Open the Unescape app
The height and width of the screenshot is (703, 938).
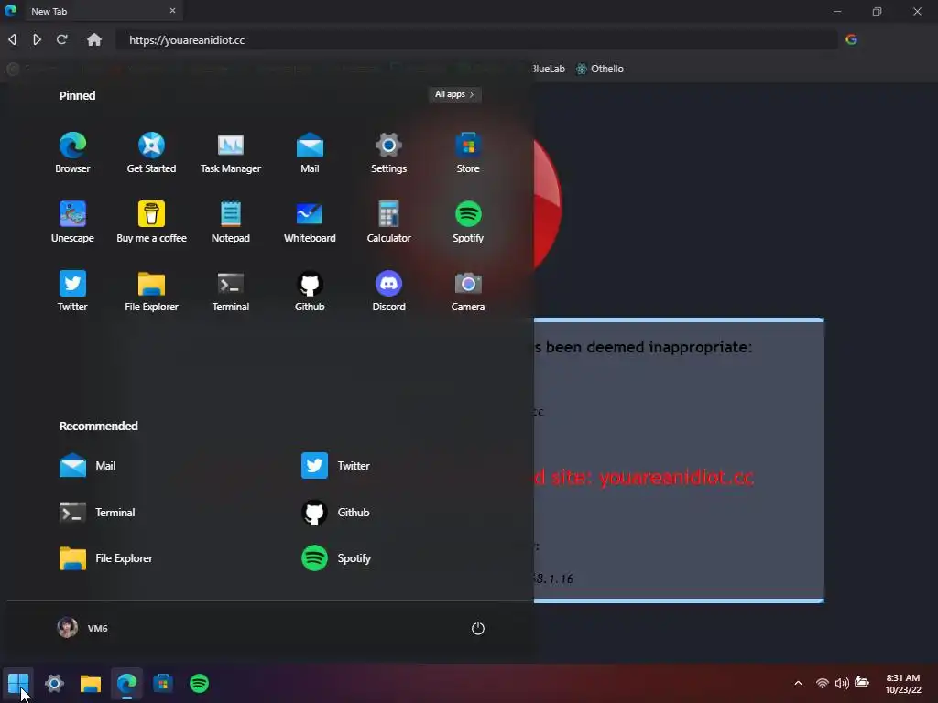[72, 222]
